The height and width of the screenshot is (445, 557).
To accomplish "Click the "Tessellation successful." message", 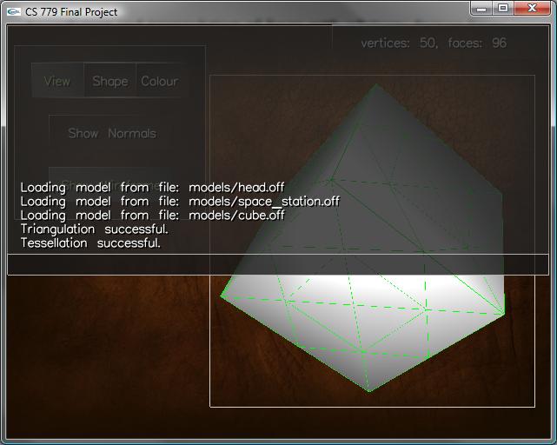I will pos(90,242).
